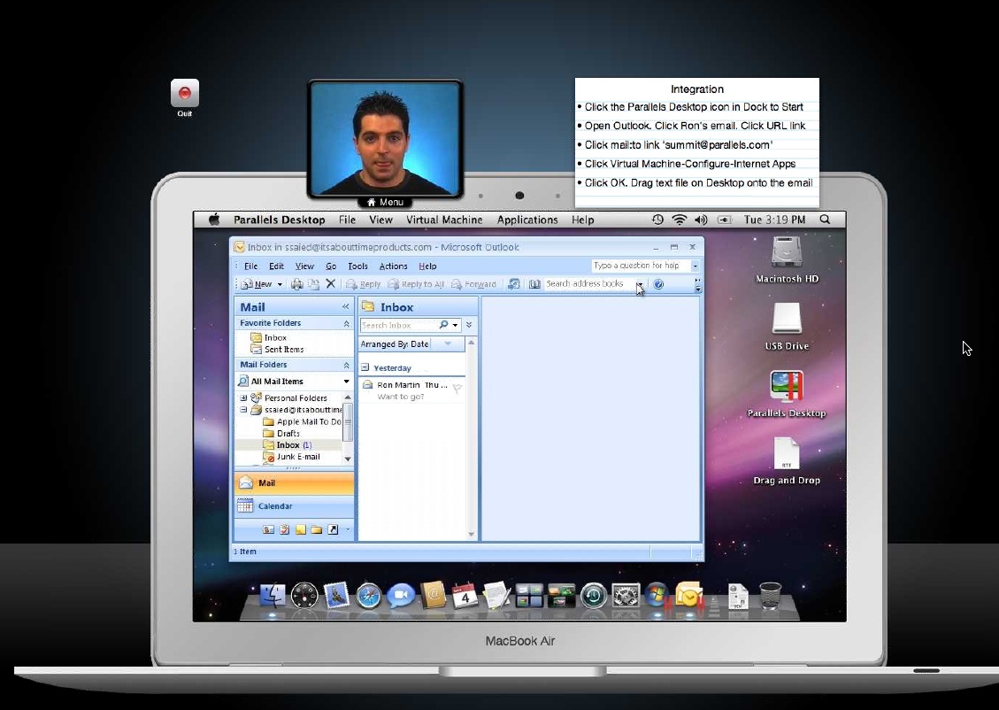Open iCal calendar icon in Dock
999x710 pixels.
[465, 596]
